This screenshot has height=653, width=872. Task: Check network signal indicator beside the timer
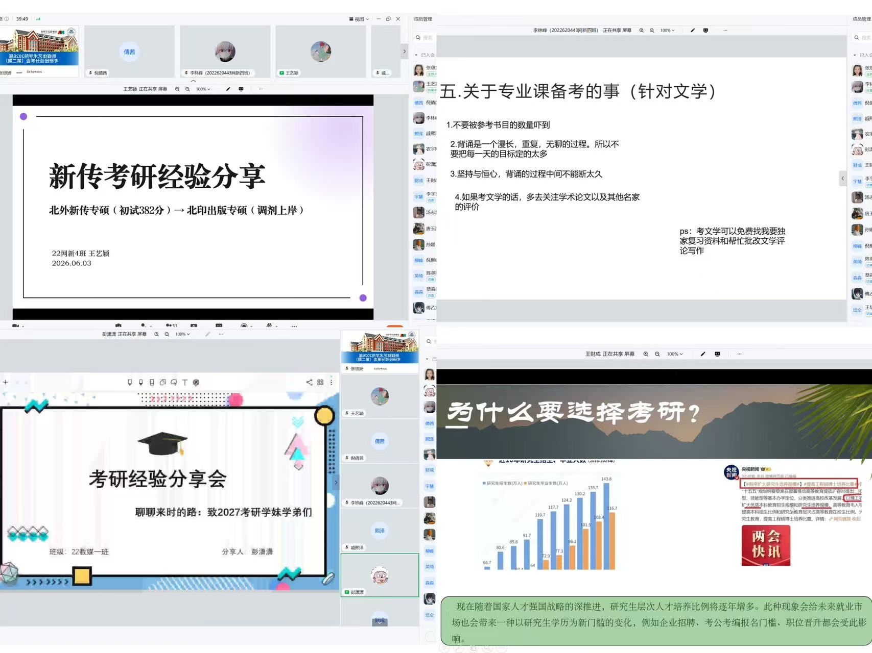(x=38, y=19)
